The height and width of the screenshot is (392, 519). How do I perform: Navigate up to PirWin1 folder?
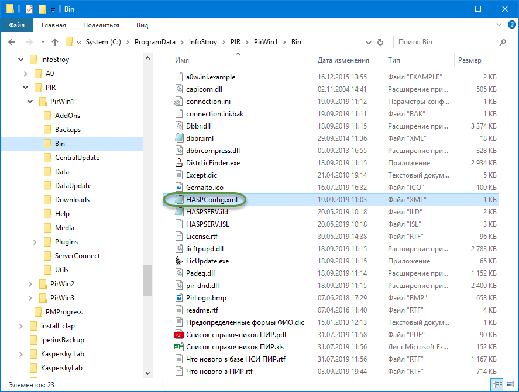56,41
